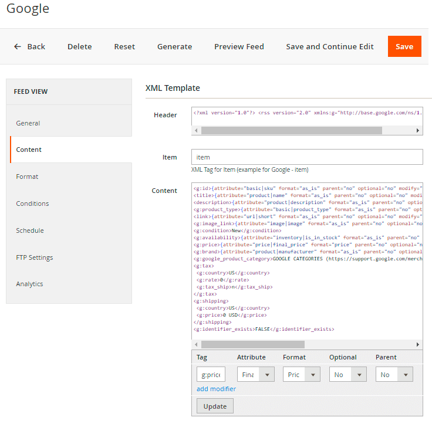Click the Update button

[x=215, y=406]
